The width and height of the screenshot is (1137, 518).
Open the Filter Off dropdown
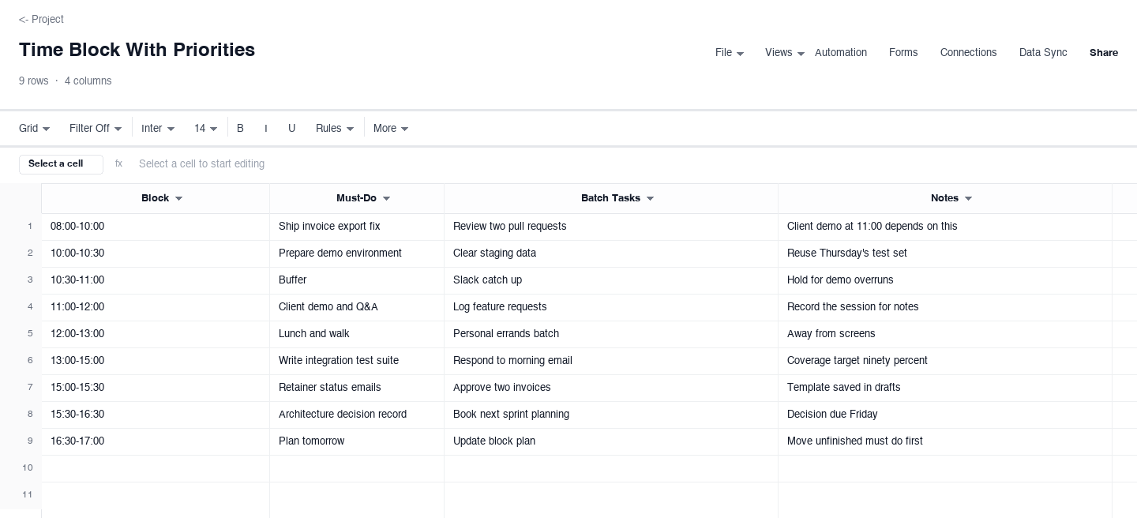[x=96, y=129]
